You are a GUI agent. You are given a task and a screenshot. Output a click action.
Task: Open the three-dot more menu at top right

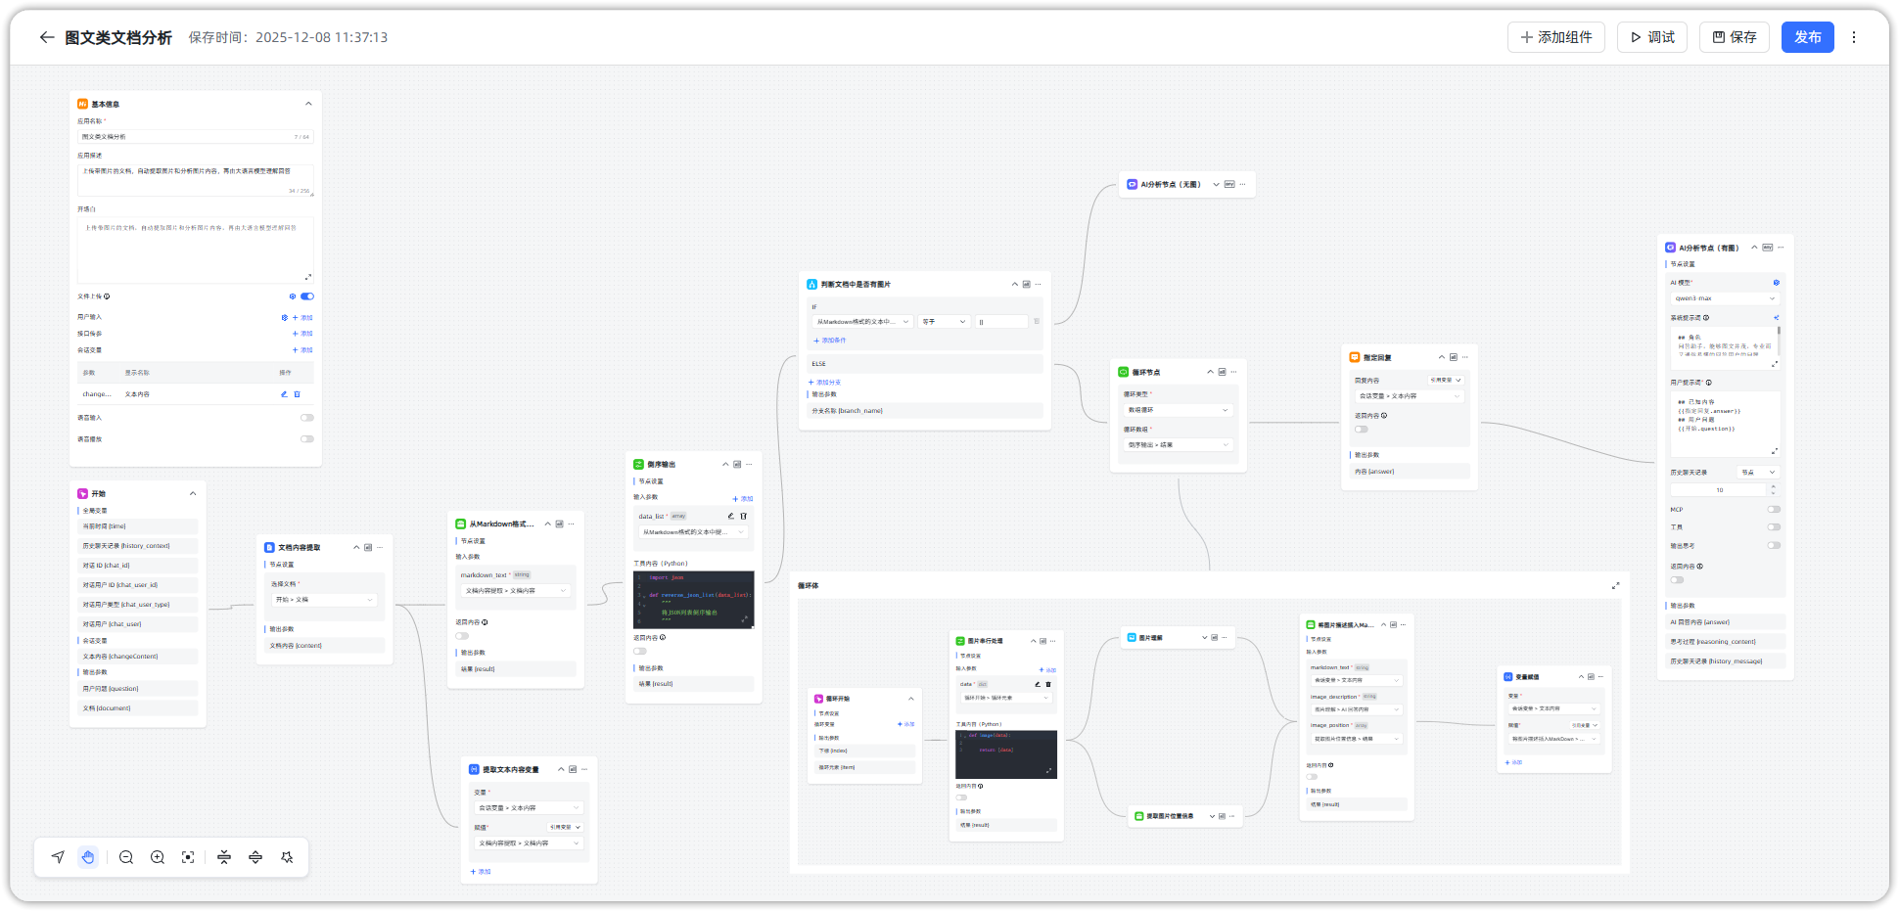[x=1854, y=37]
